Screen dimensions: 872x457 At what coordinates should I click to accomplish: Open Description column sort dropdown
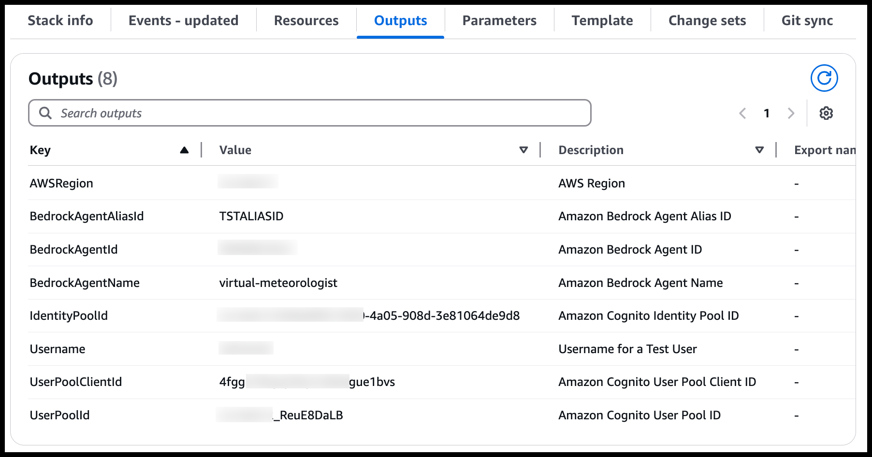click(x=759, y=150)
